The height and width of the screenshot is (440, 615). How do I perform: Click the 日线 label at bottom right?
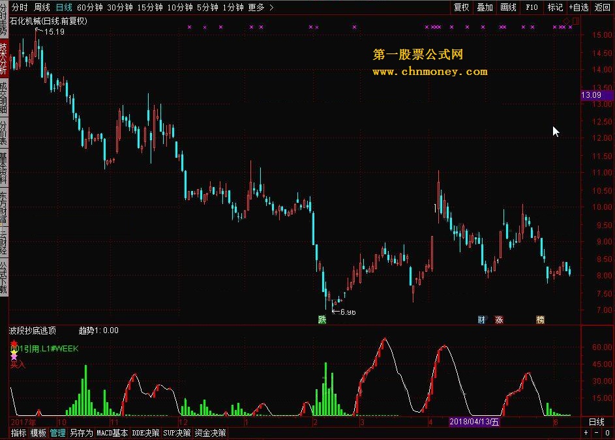(597, 422)
